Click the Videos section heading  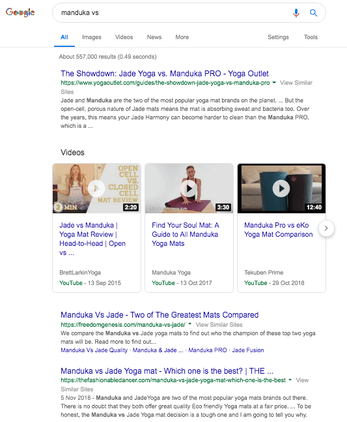72,153
